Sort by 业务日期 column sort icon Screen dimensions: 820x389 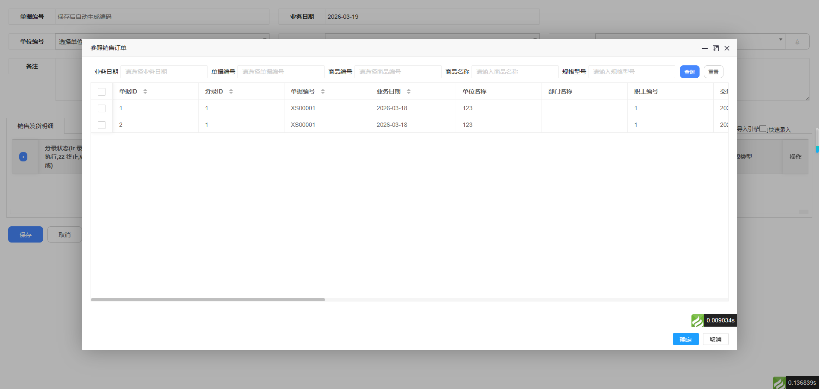pyautogui.click(x=409, y=91)
